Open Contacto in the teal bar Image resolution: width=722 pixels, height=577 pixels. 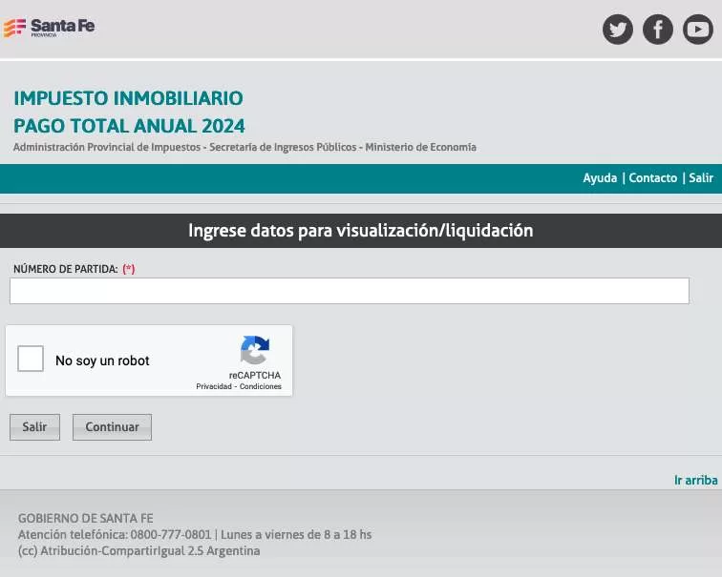tap(653, 178)
